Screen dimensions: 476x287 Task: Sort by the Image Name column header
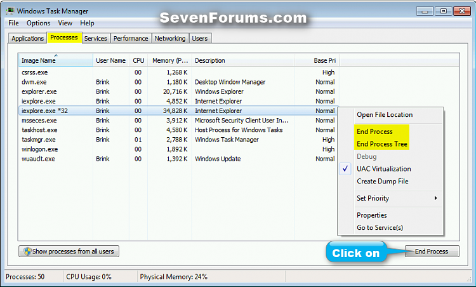click(56, 60)
